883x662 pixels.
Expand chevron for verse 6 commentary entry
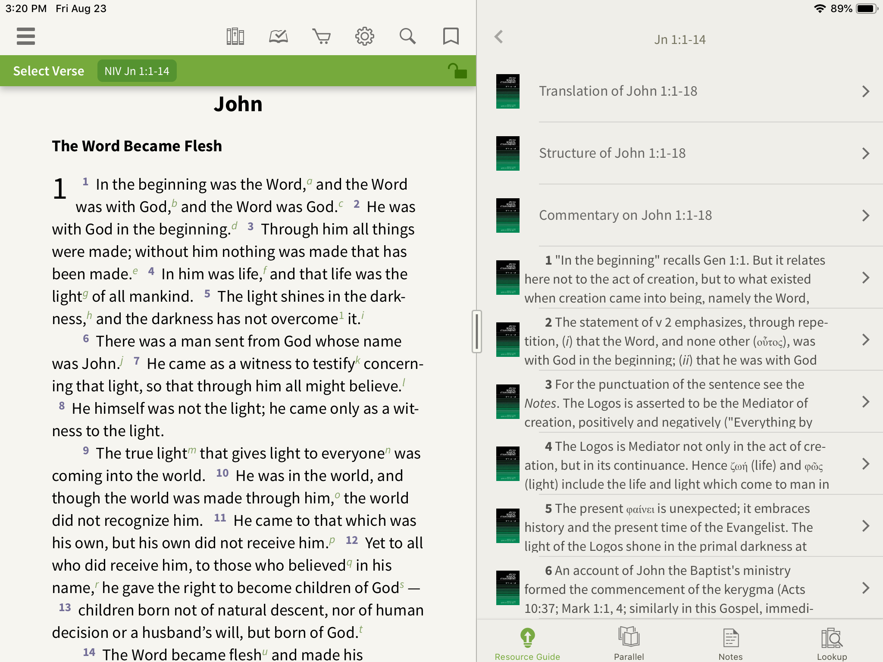[x=866, y=588]
